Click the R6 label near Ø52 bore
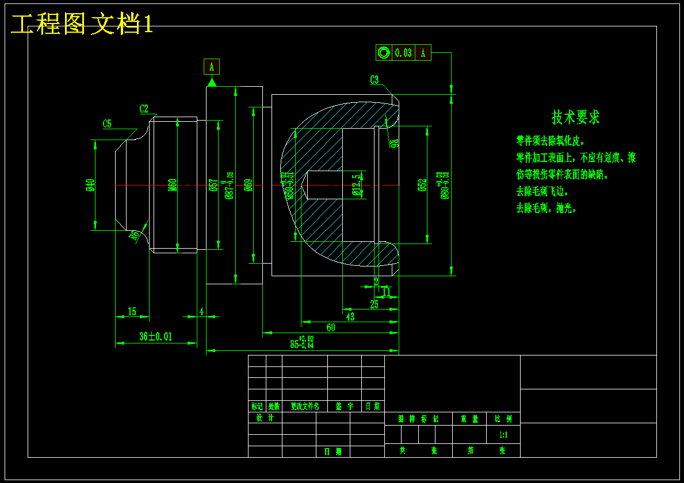This screenshot has height=483, width=684. click(393, 142)
